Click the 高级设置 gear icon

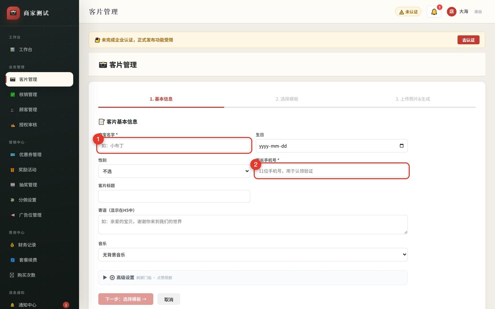coord(112,277)
